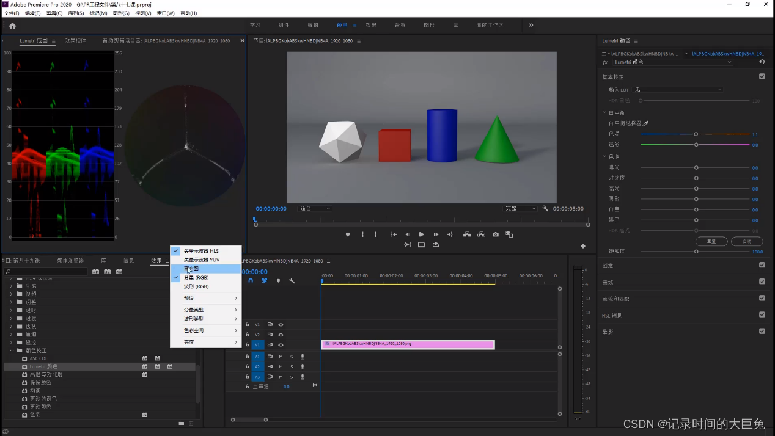Click the Home icon at top left
The width and height of the screenshot is (775, 436).
point(12,26)
